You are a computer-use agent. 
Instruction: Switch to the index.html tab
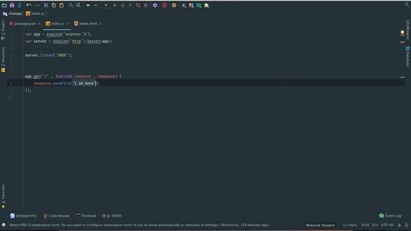point(85,24)
